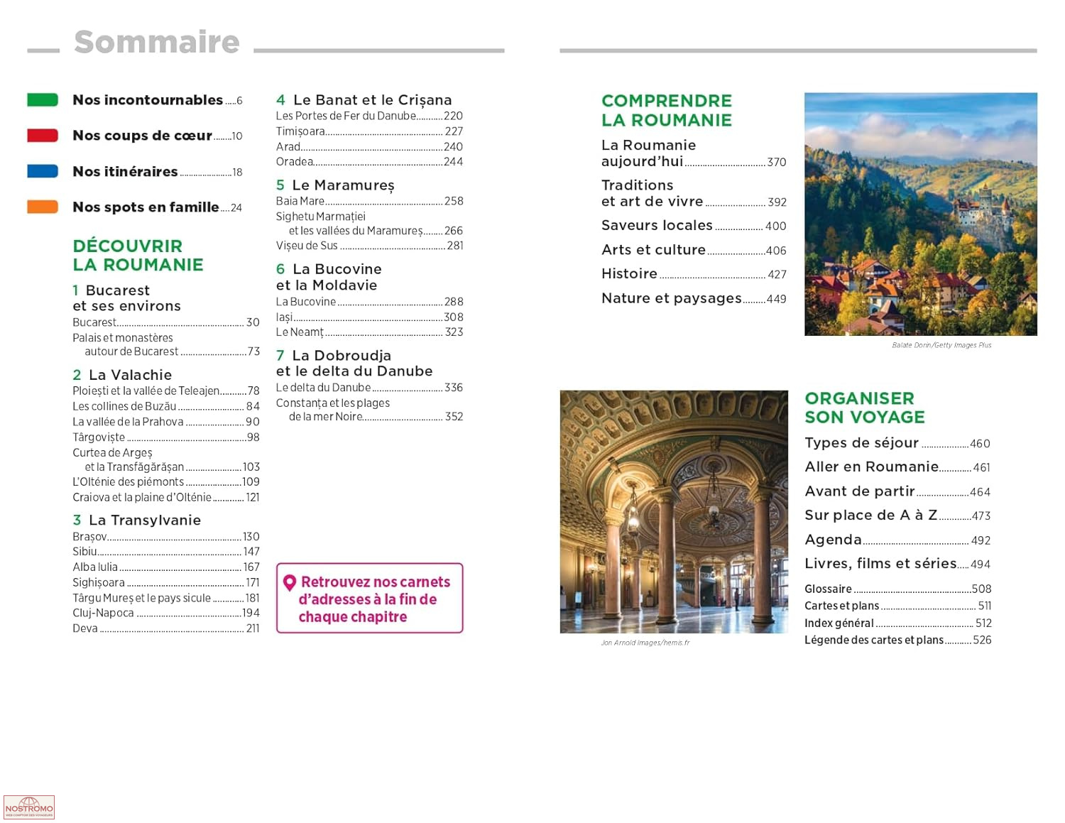Screen dimensions: 1065x823
Task: Open the 'Histoire' entry
Action: (x=694, y=274)
